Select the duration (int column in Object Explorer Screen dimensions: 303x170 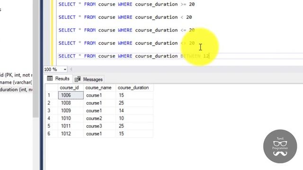(16, 90)
